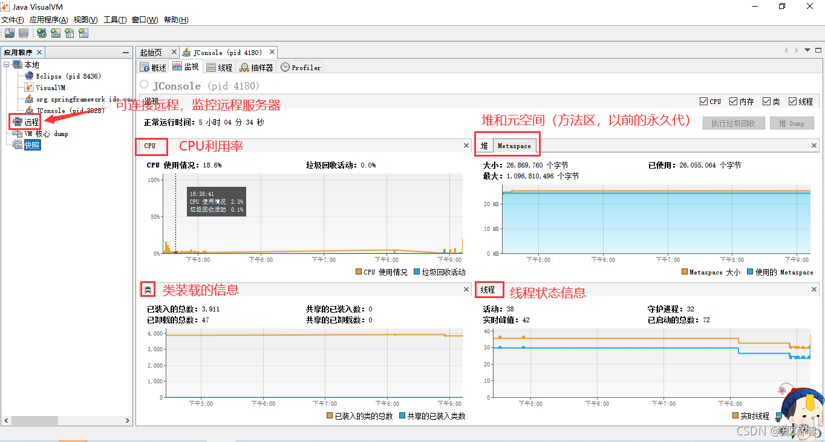The image size is (825, 442).
Task: Open the 帮助 menu
Action: (x=176, y=20)
